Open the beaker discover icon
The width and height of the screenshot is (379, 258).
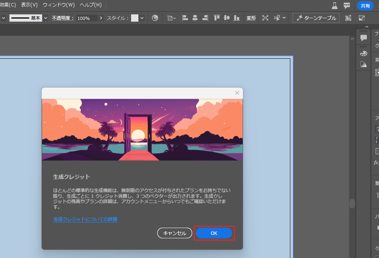[334, 5]
